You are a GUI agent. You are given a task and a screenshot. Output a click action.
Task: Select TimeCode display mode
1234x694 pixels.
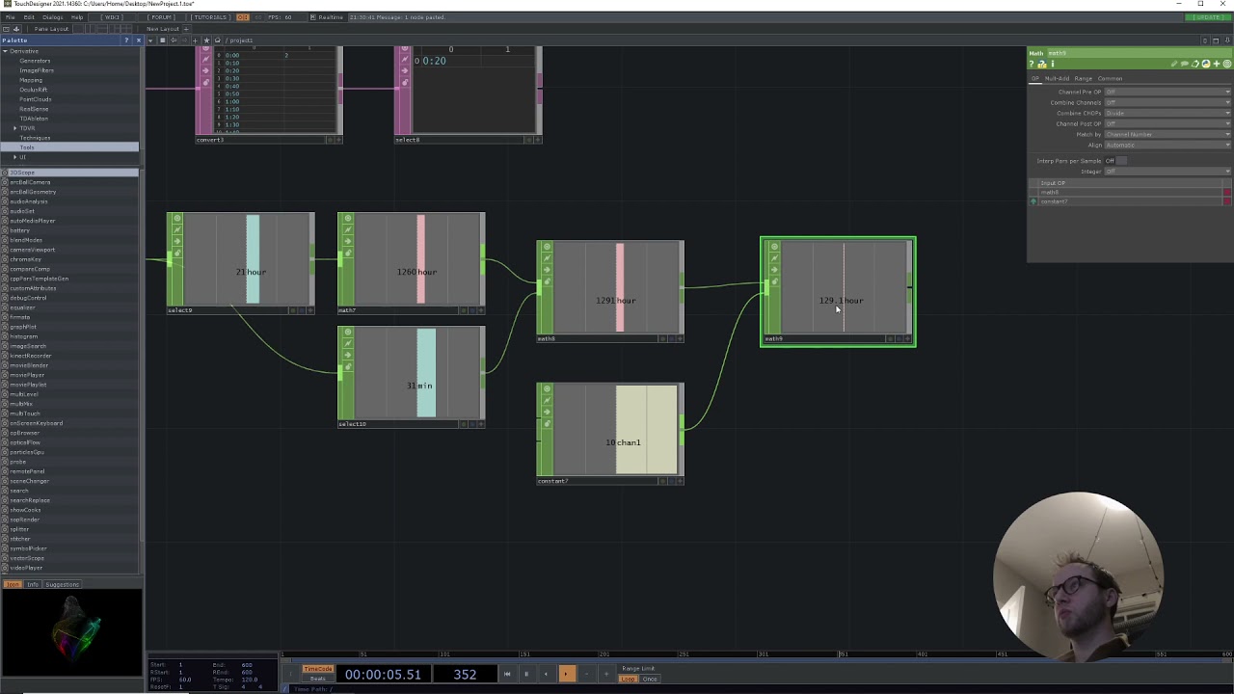point(318,669)
